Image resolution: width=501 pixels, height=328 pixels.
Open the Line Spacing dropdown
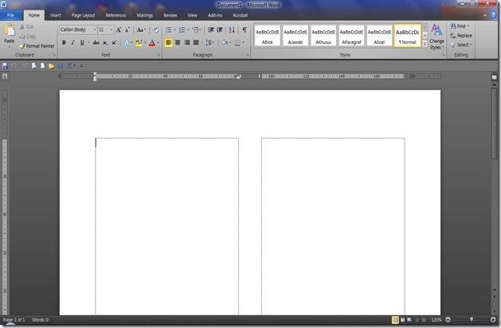click(x=209, y=42)
